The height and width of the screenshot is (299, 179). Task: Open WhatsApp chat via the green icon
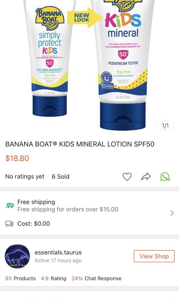(x=165, y=176)
